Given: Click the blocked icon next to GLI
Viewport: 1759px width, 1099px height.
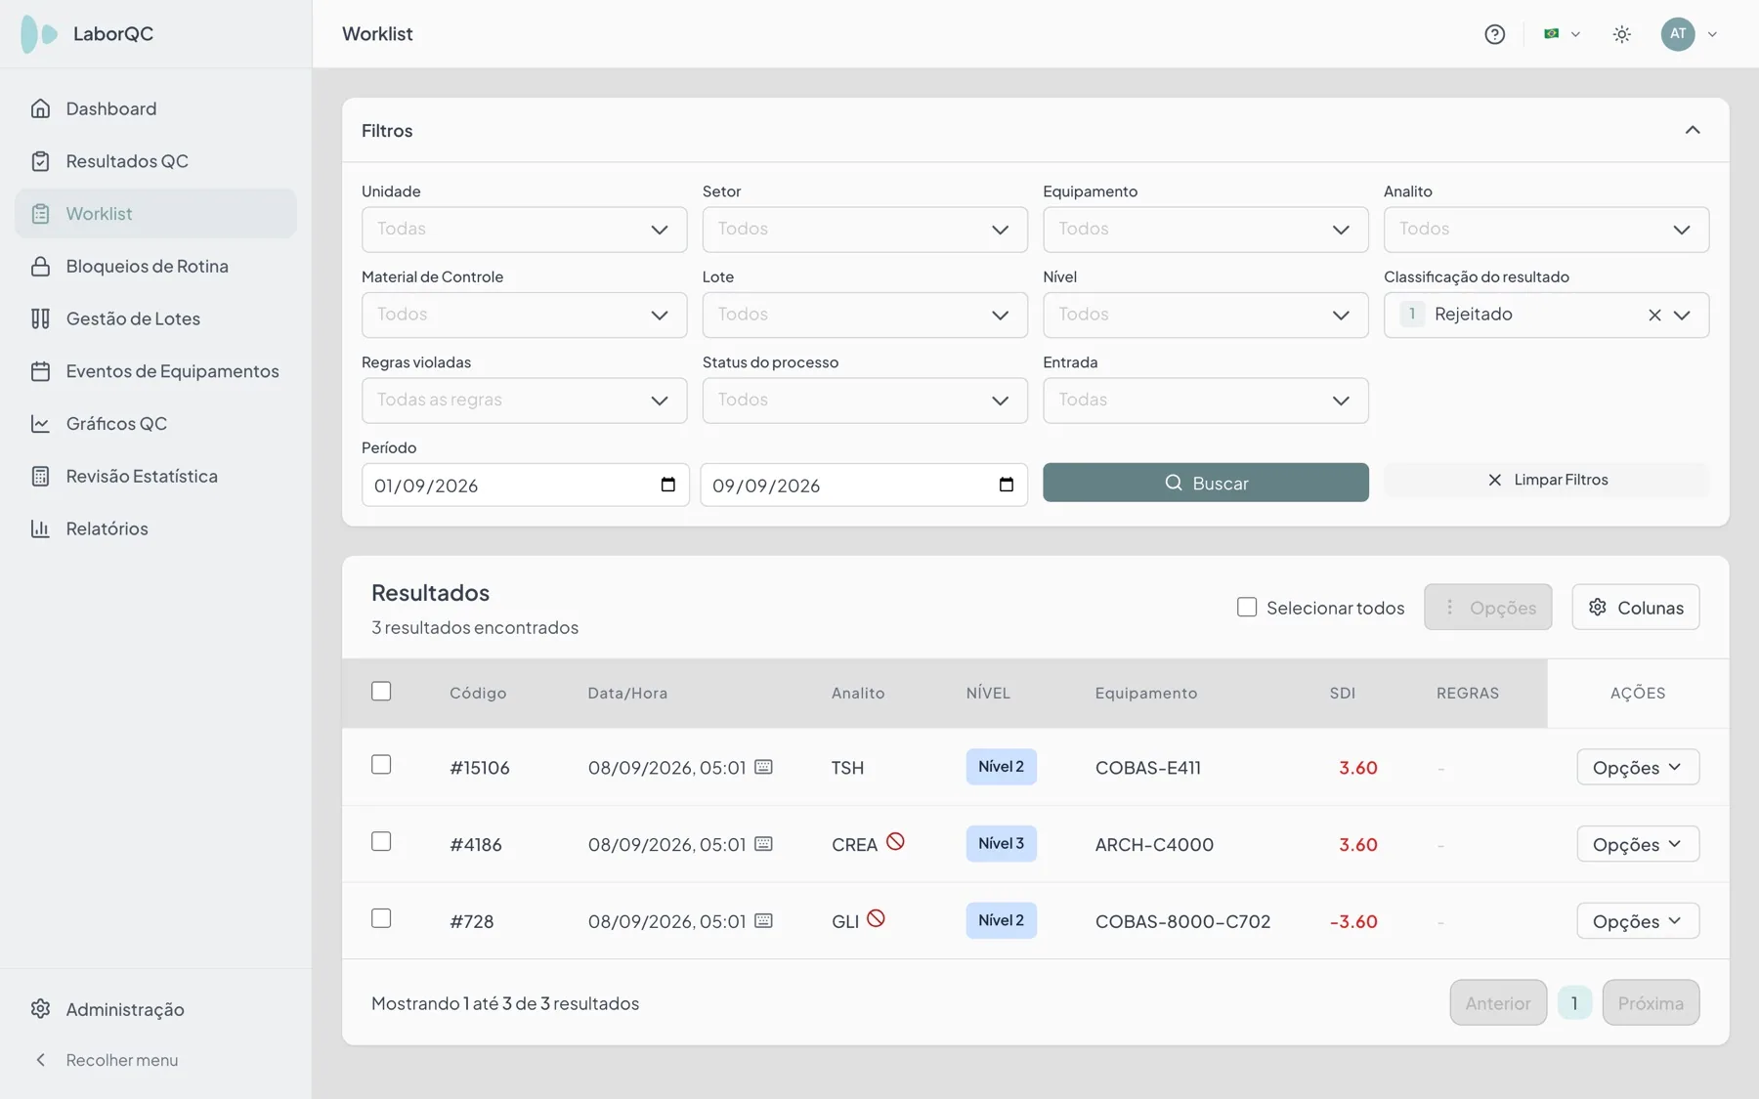Looking at the screenshot, I should click(876, 918).
